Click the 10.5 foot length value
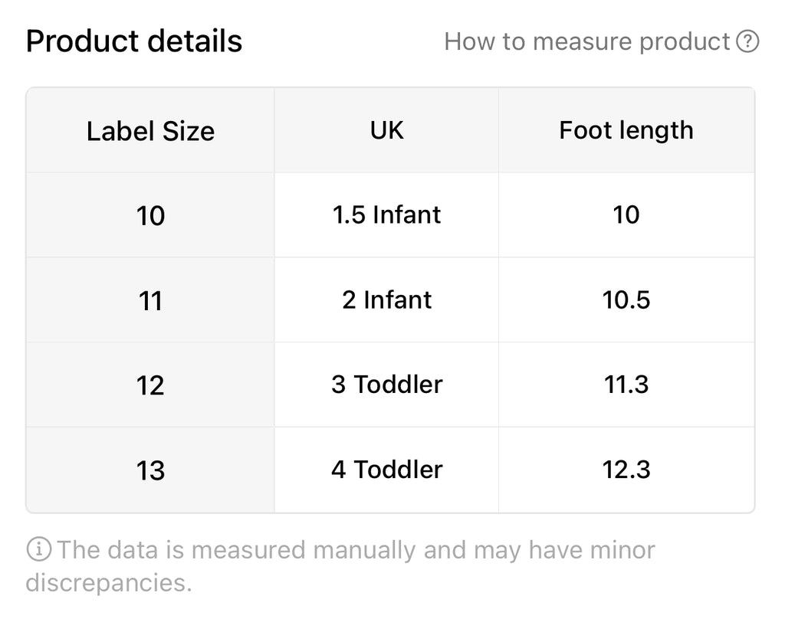Viewport: 785px width, 632px height. pos(626,300)
